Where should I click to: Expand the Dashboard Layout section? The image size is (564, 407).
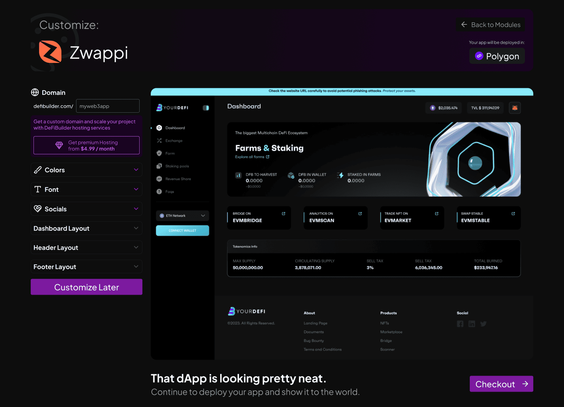87,228
